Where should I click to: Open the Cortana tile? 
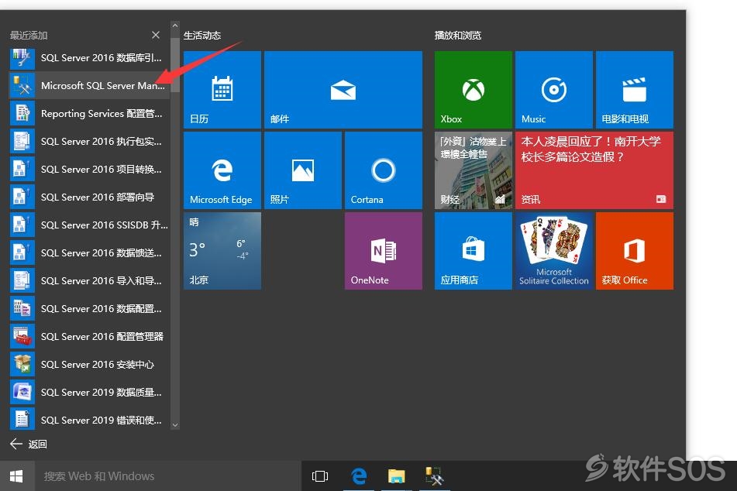tap(384, 170)
